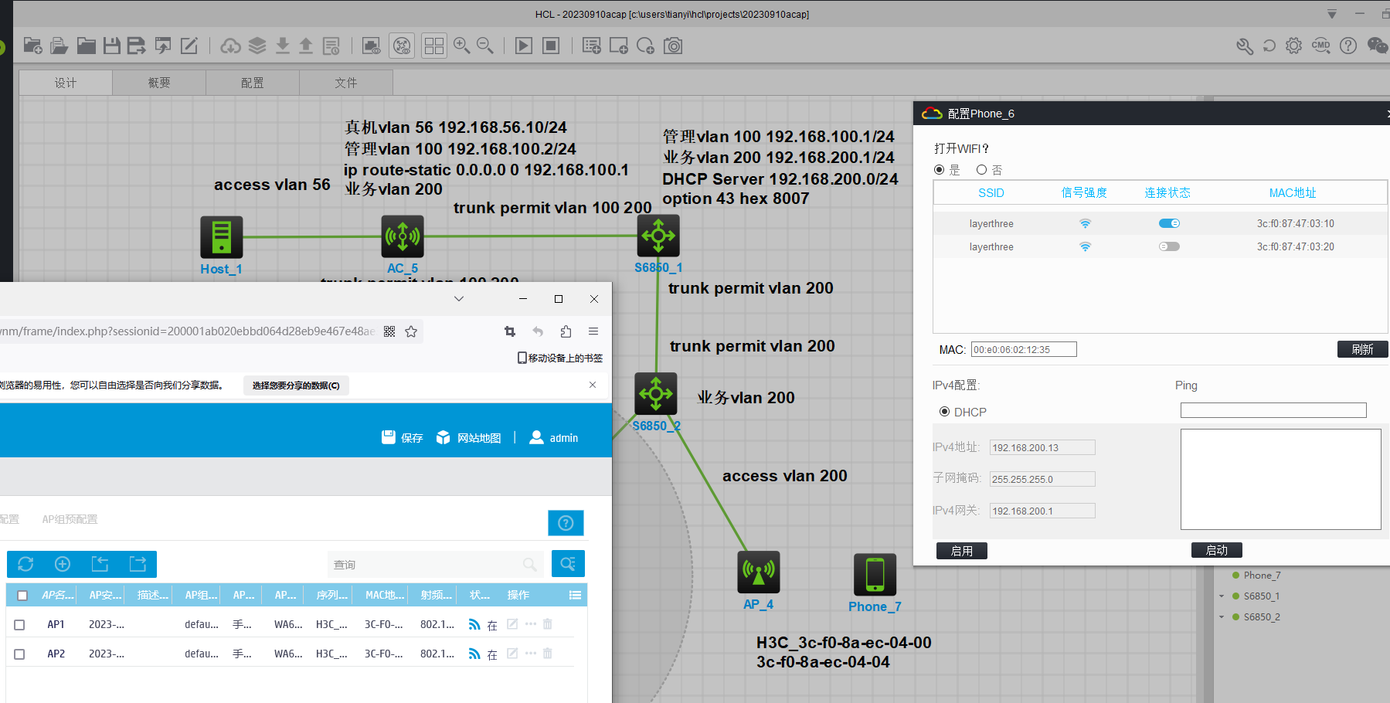Select the S6850_1 switch on canvas
The width and height of the screenshot is (1390, 703).
658,236
